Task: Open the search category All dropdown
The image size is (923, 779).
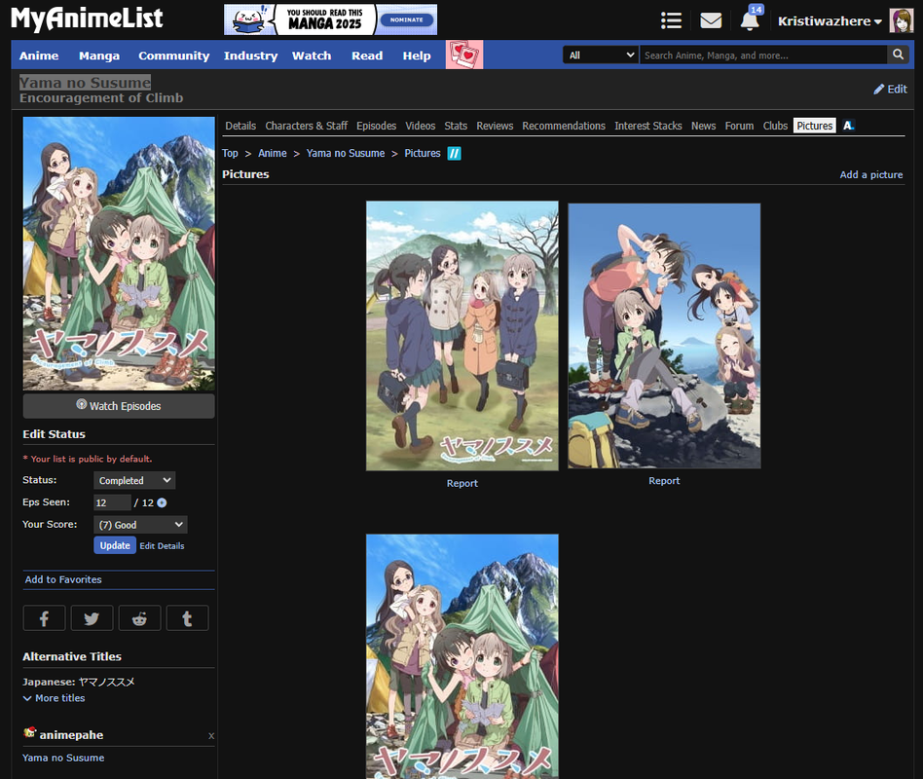Action: point(601,55)
